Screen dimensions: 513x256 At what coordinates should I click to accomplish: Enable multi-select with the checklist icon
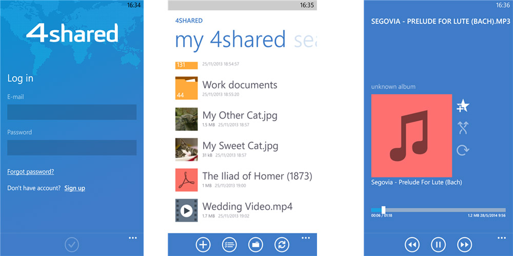(229, 245)
